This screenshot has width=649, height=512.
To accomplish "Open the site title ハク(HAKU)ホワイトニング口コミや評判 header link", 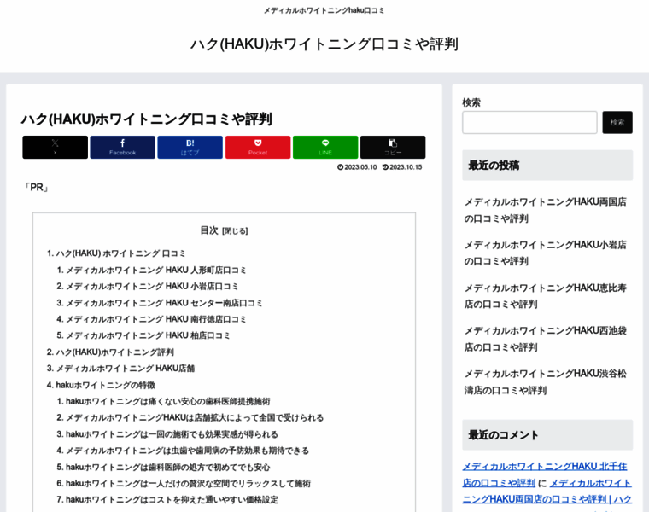I will tap(324, 44).
